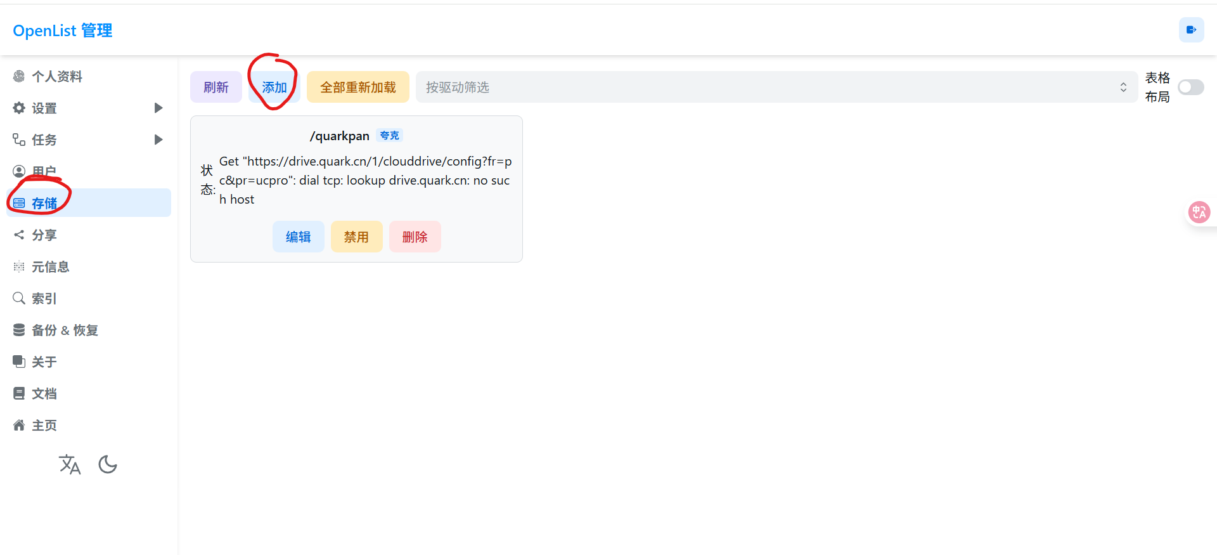Viewport: 1217px width, 555px height.
Task: Click the 表格布局 label
Action: tap(1157, 87)
